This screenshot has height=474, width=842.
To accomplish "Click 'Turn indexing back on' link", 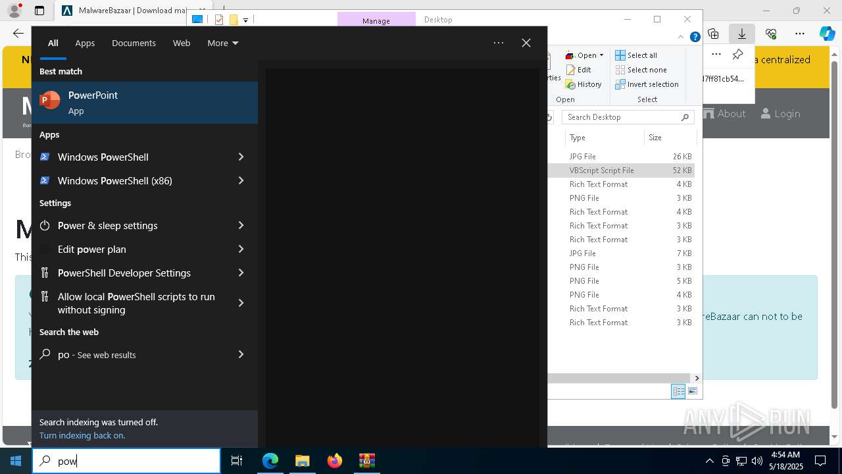I will (82, 435).
